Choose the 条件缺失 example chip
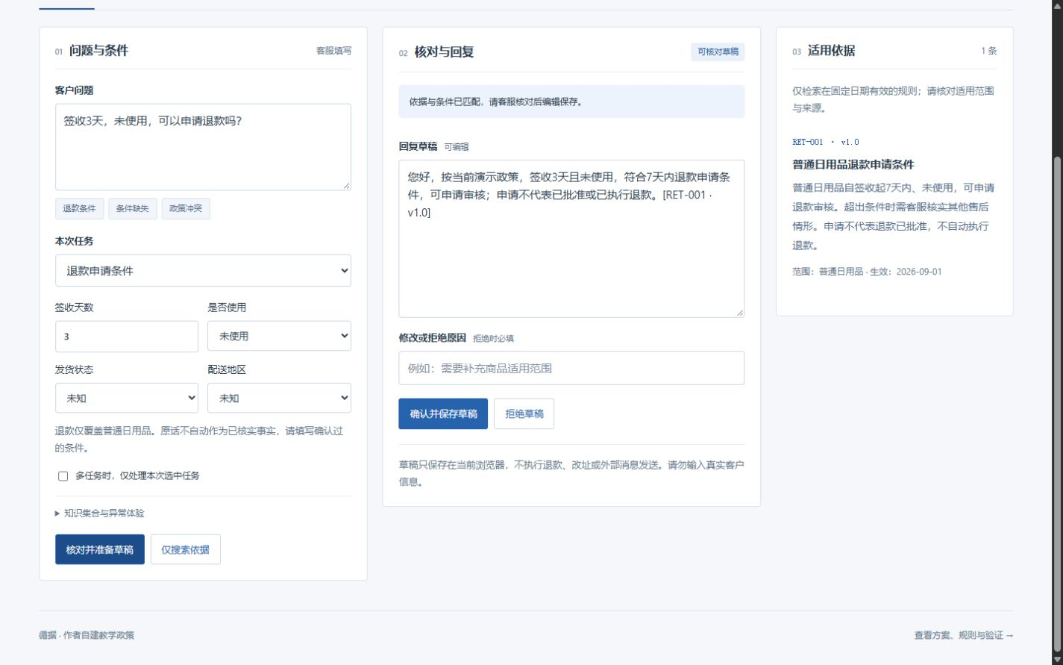Viewport: 1063px width, 665px height. 133,209
